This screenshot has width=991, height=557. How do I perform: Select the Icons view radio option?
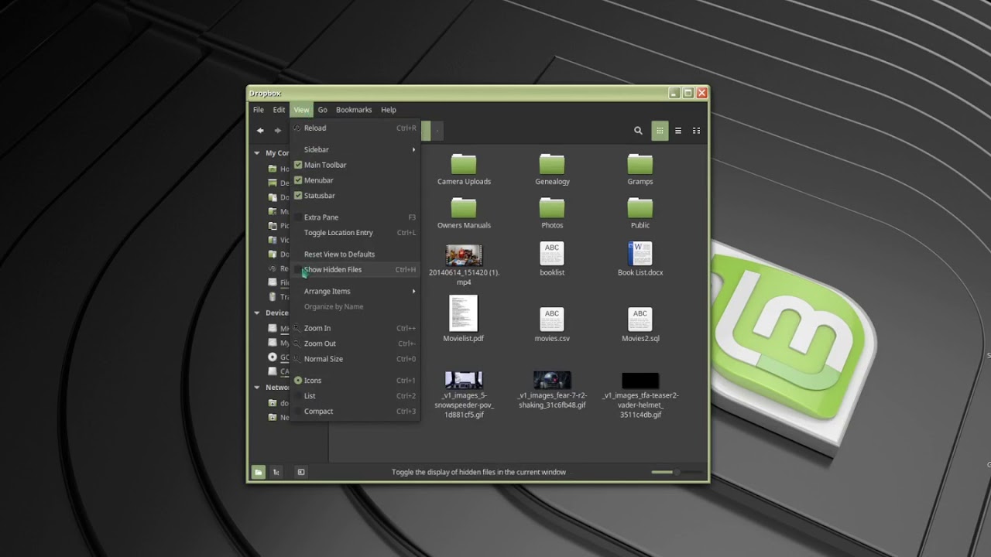click(298, 381)
